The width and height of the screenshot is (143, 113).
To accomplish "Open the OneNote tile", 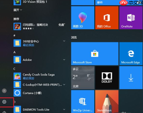I will tap(131, 18).
